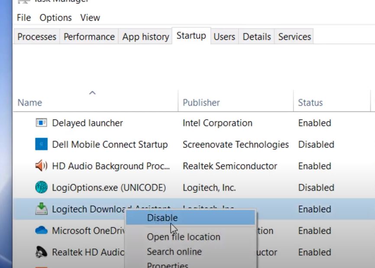
Task: Switch to the App history tab
Action: (x=145, y=37)
